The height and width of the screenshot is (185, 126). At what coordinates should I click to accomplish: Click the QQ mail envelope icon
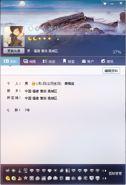tap(68, 178)
